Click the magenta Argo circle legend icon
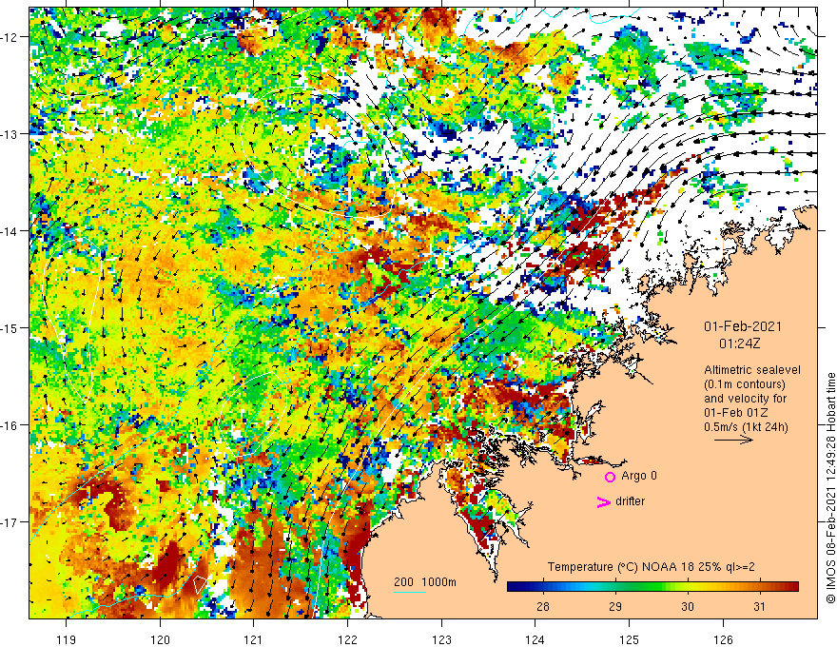 coord(610,477)
